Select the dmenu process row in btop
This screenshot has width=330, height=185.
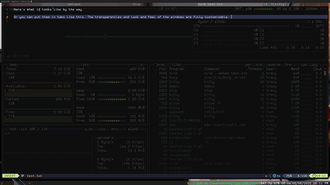click(x=240, y=86)
